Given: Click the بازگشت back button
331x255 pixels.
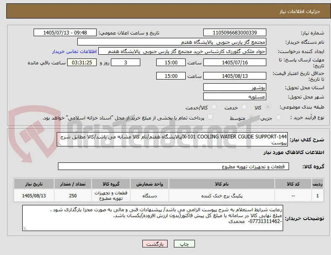Looking at the screenshot, I should click(x=155, y=244).
